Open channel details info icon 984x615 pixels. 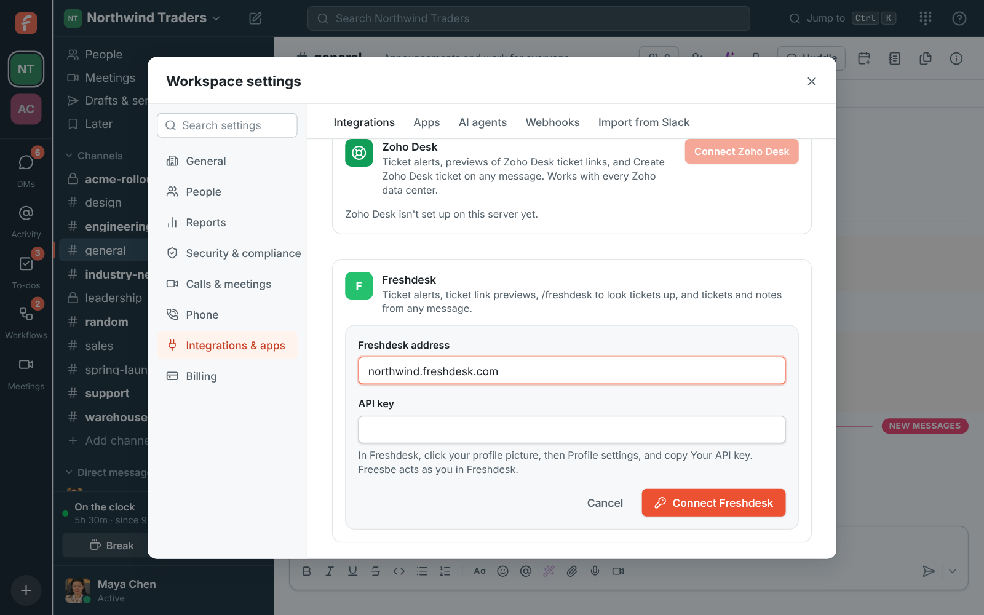click(956, 58)
